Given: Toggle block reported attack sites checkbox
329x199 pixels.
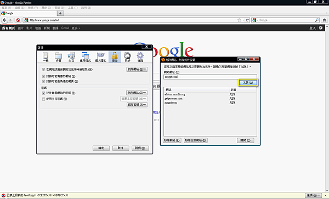Looking at the screenshot, I should click(43, 76).
